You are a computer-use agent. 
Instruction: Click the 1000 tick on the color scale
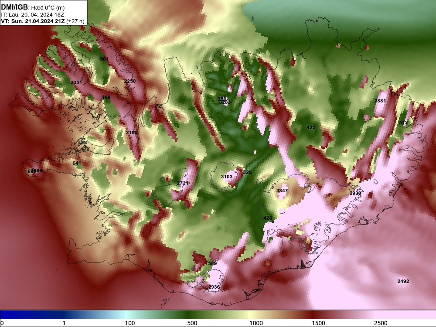[256, 323]
